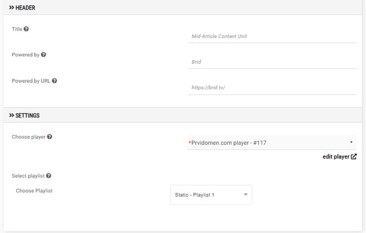The width and height of the screenshot is (366, 233).
Task: Click the Choose player label text
Action: pos(29,137)
